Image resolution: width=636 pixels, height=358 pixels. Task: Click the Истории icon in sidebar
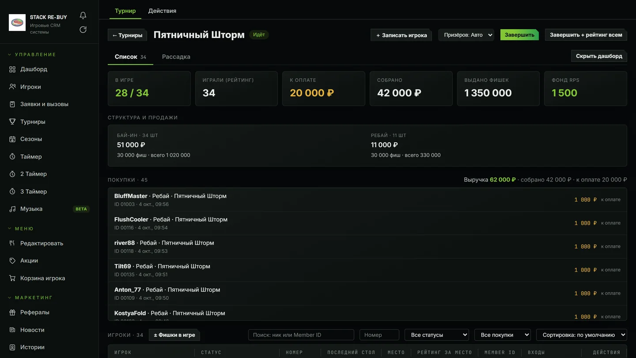tap(12, 347)
